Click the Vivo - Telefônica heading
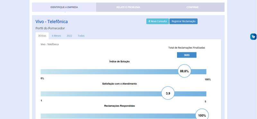Image resolution: width=257 pixels, height=119 pixels. 52,21
